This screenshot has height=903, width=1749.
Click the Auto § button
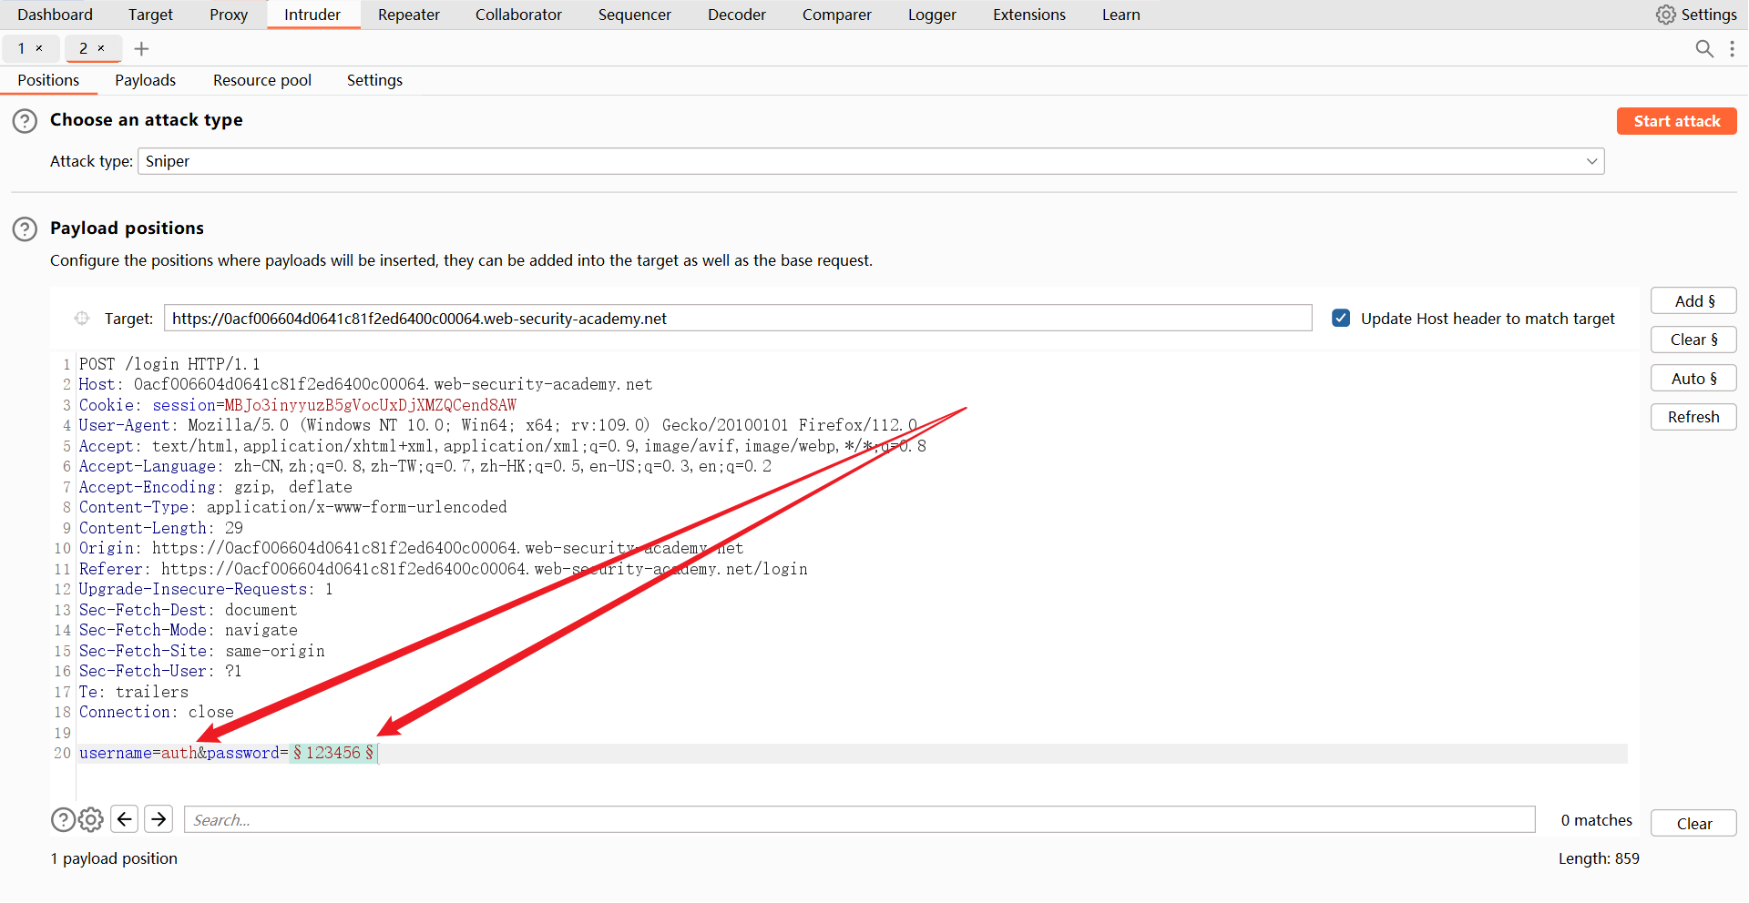tap(1693, 379)
